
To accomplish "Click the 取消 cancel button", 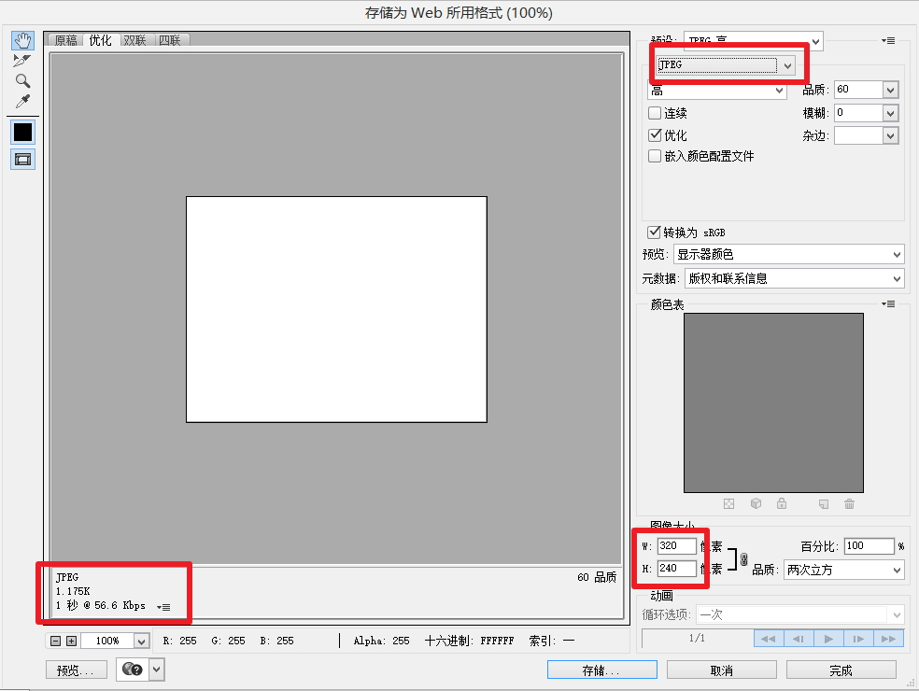I will 722,670.
